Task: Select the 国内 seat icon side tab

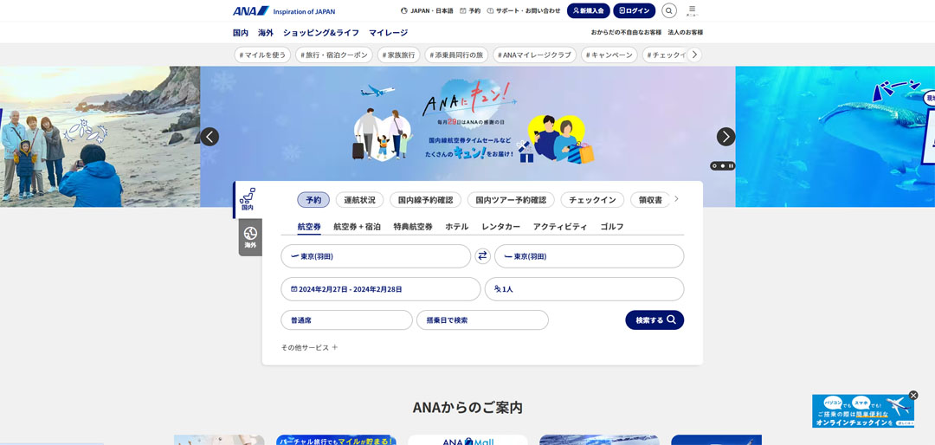Action: 247,199
